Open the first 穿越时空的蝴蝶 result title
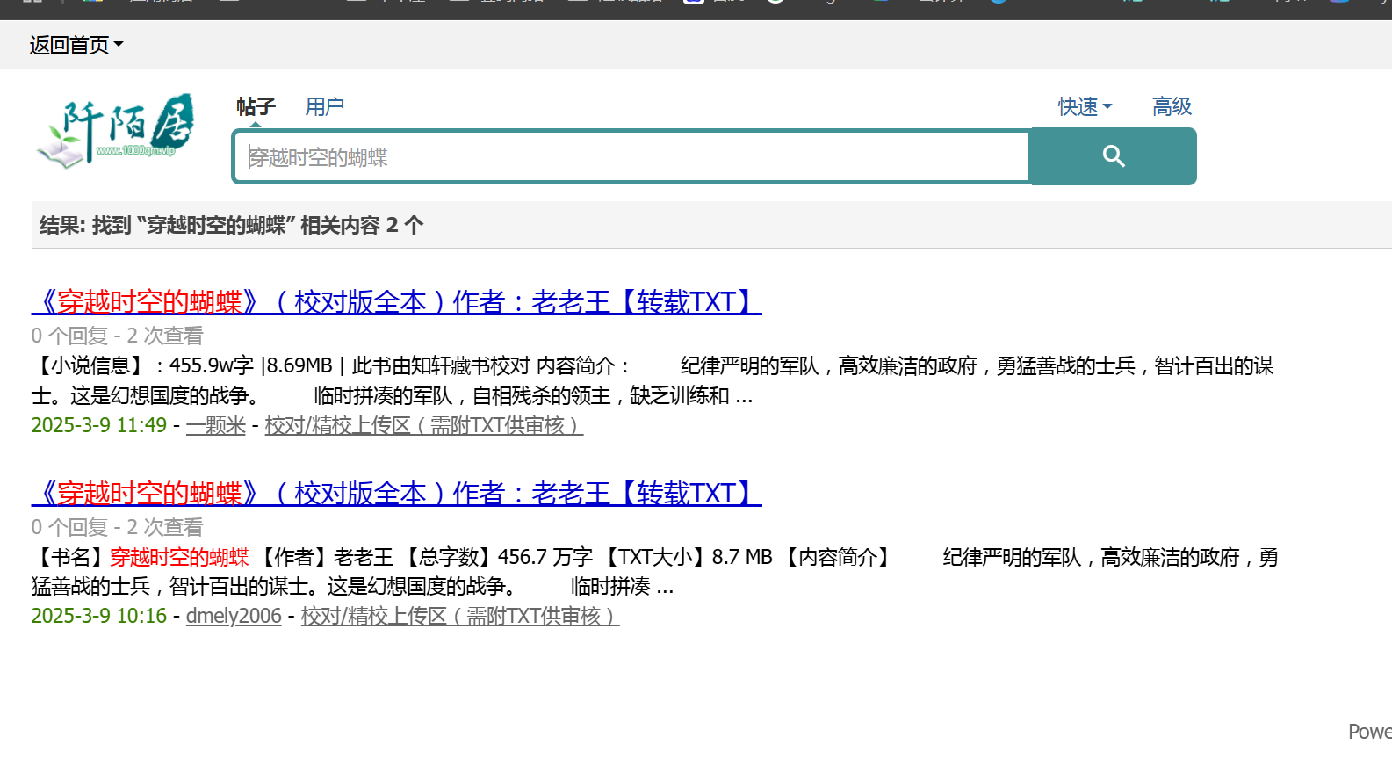 396,302
